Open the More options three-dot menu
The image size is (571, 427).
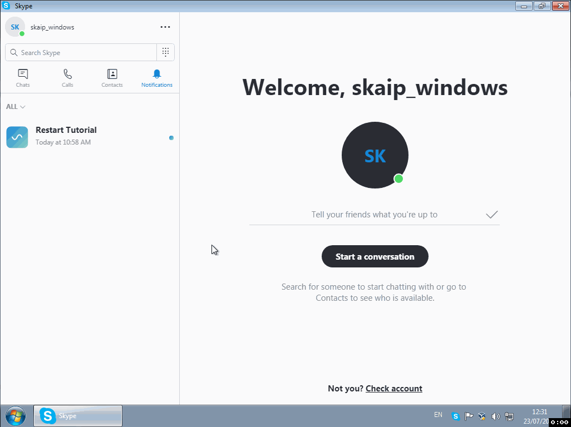click(x=165, y=27)
